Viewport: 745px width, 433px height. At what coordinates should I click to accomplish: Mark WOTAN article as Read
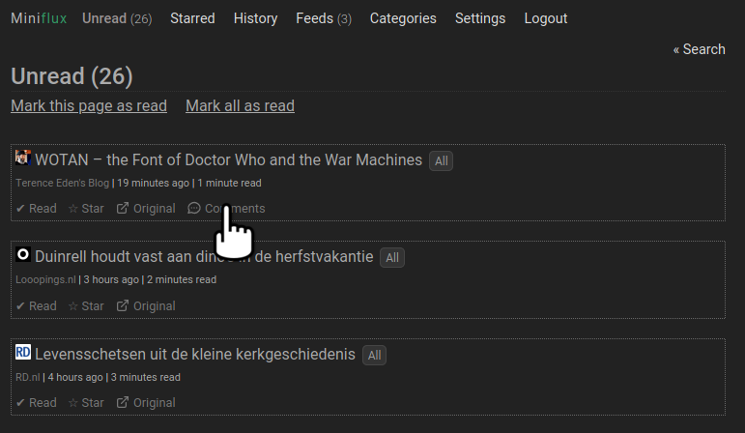coord(36,209)
